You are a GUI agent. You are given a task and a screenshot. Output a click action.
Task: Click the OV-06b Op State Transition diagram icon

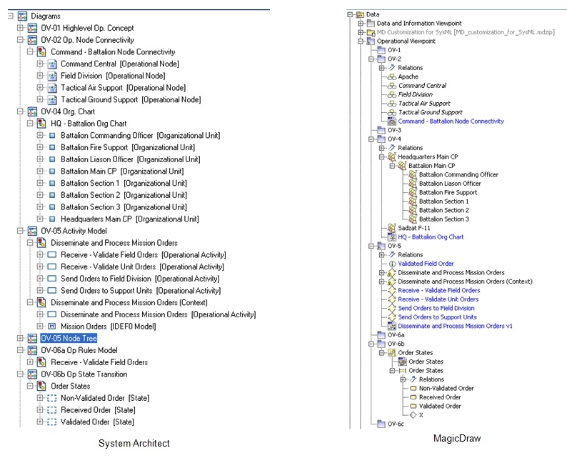coord(32,374)
